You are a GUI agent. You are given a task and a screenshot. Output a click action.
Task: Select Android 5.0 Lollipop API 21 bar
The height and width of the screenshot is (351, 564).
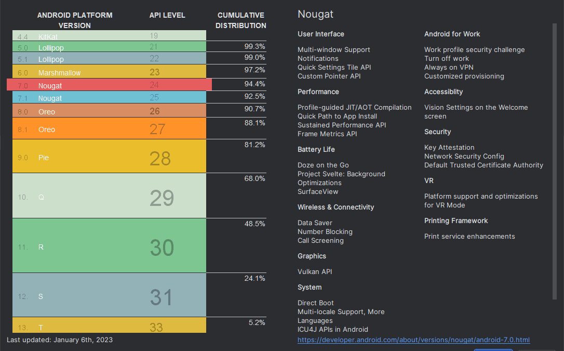109,47
